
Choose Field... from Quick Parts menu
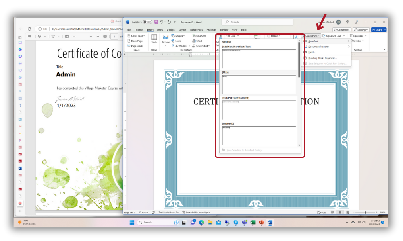(327, 52)
